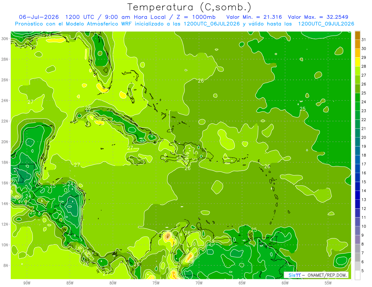Click the color legend value '11'
This screenshot has height=287, width=372.
[364, 218]
